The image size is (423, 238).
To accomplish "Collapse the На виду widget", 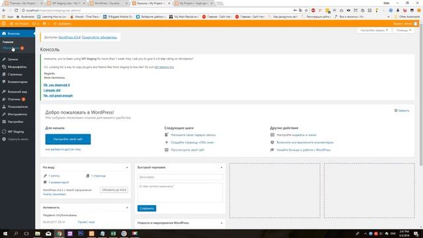I will (x=127, y=167).
